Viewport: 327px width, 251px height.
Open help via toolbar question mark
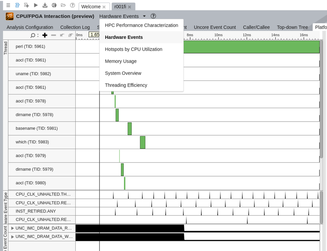72,6
